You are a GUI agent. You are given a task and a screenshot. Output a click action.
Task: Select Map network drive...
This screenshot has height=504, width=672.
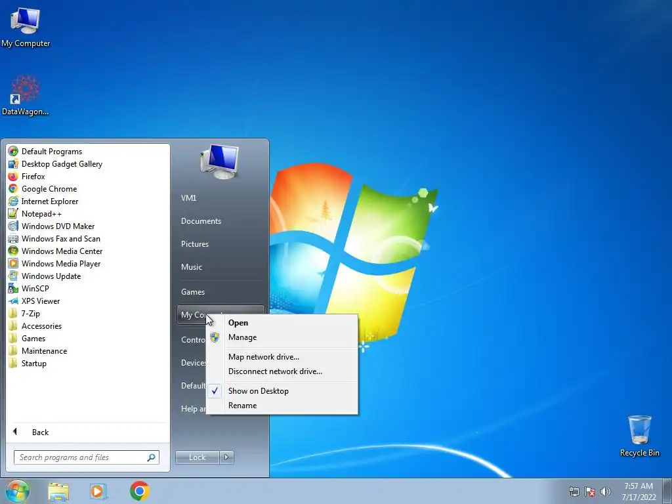coord(282,356)
